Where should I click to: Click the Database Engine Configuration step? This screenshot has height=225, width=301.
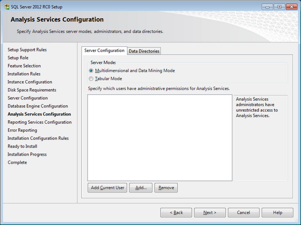point(38,106)
